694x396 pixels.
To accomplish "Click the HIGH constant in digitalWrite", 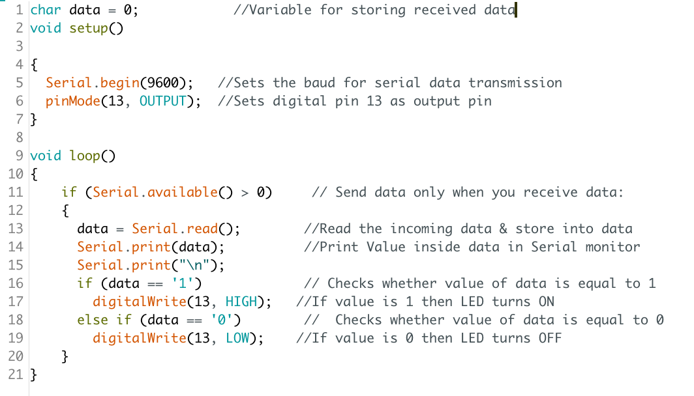I will pyautogui.click(x=241, y=302).
